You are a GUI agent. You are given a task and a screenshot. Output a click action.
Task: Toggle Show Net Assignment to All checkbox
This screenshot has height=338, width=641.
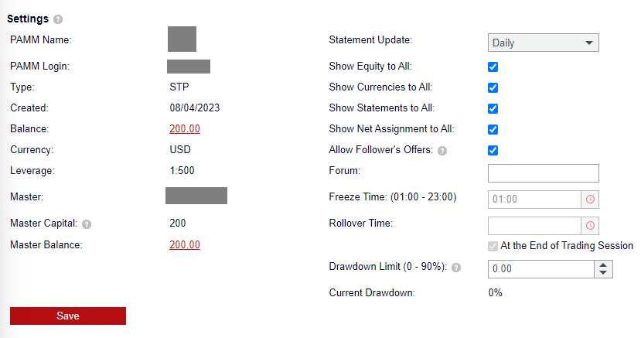pyautogui.click(x=493, y=129)
